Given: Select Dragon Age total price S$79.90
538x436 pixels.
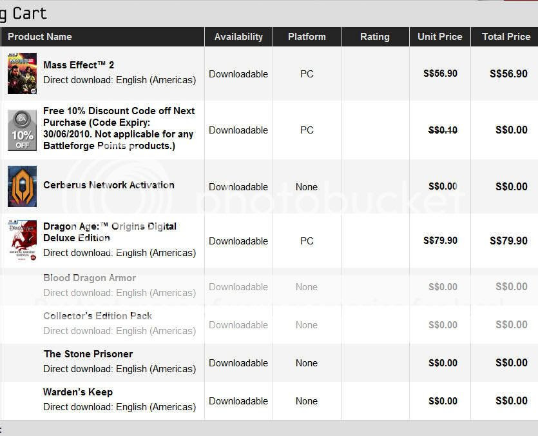Looking at the screenshot, I should 508,241.
